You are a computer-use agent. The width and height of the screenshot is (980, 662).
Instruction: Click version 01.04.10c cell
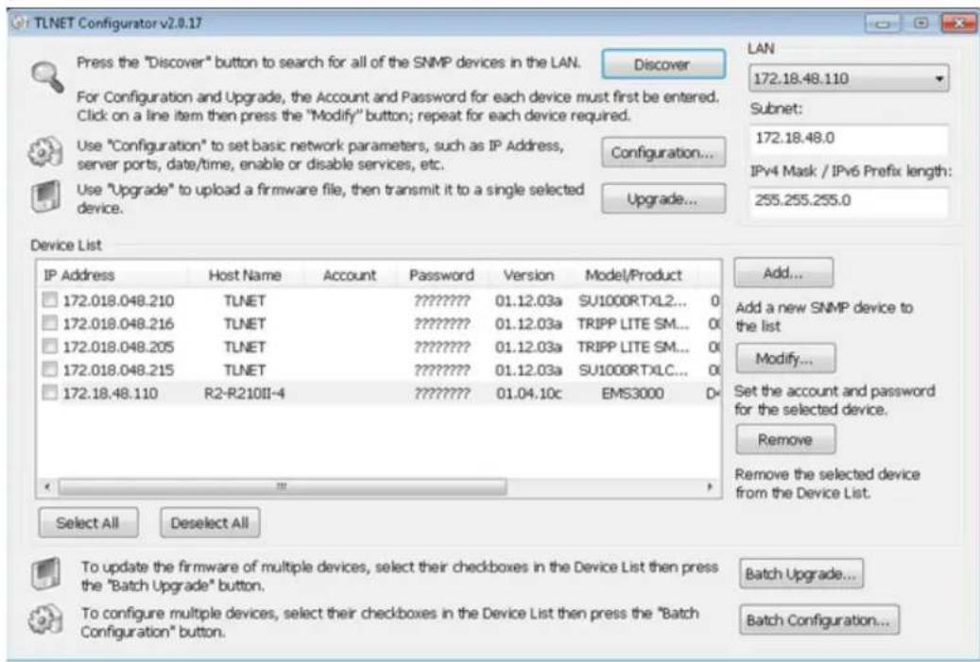point(529,394)
